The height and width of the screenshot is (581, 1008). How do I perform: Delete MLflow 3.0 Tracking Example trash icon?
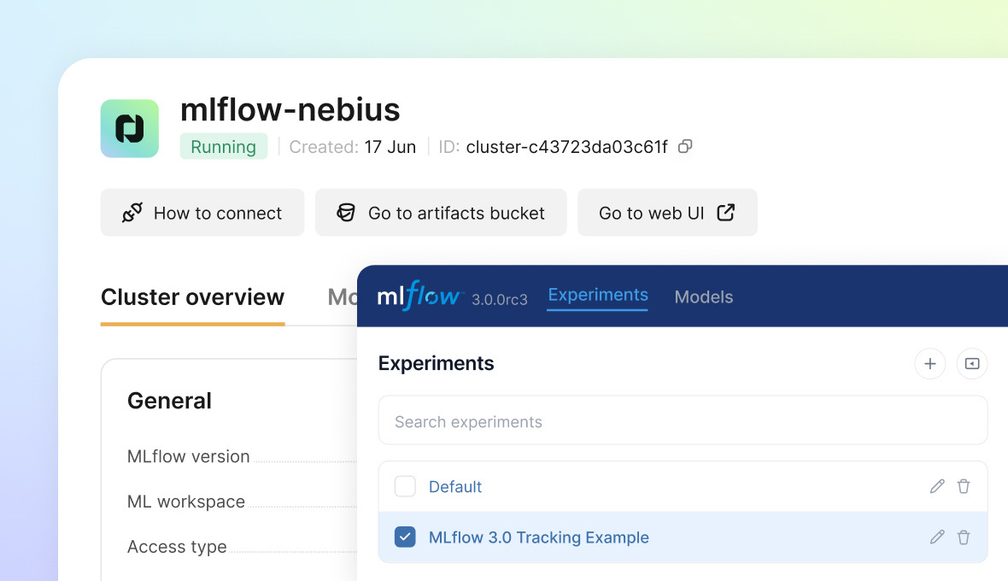(x=963, y=537)
